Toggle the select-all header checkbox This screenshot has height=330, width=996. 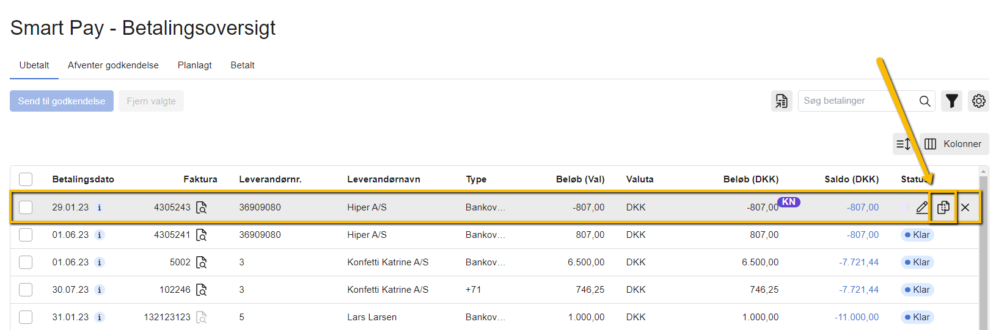pyautogui.click(x=26, y=179)
